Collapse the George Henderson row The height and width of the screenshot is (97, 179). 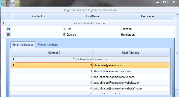tap(9, 34)
